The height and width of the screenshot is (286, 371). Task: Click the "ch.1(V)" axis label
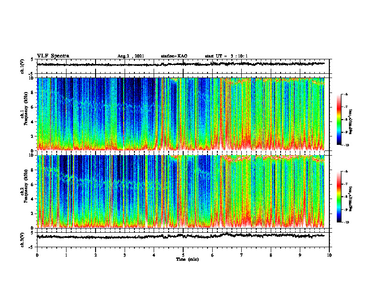tap(22, 66)
